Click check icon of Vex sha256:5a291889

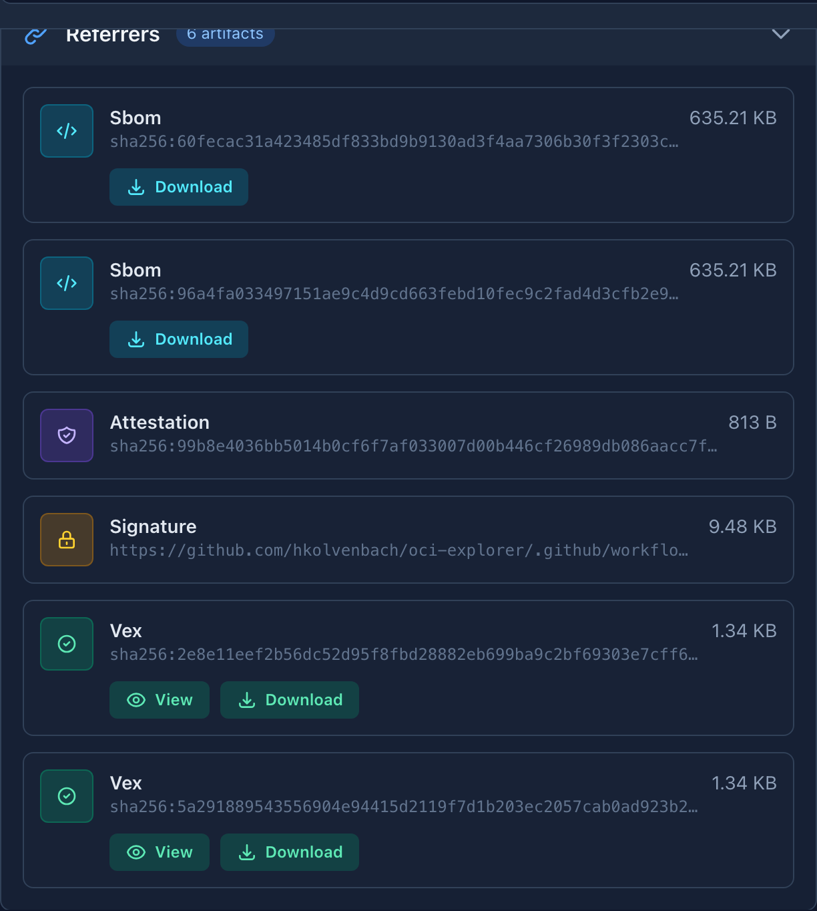click(x=67, y=796)
